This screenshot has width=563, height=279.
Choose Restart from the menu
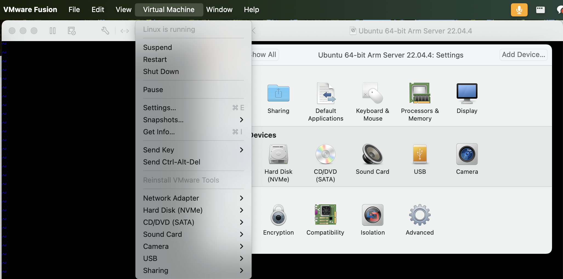click(193, 59)
